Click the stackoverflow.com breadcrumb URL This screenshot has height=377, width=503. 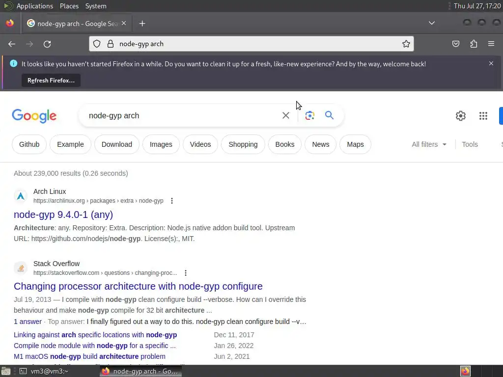[105, 273]
